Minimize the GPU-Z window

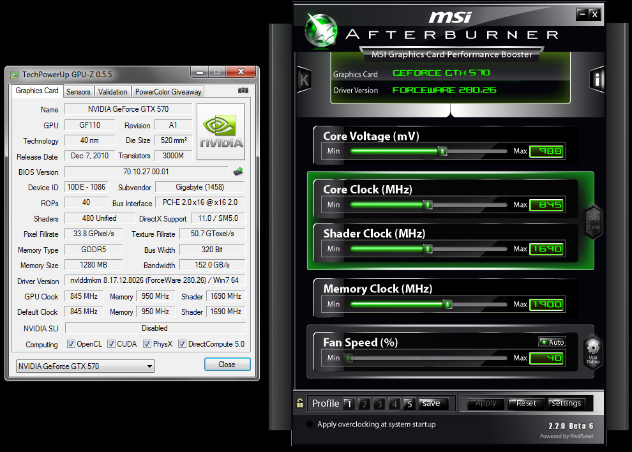[199, 72]
